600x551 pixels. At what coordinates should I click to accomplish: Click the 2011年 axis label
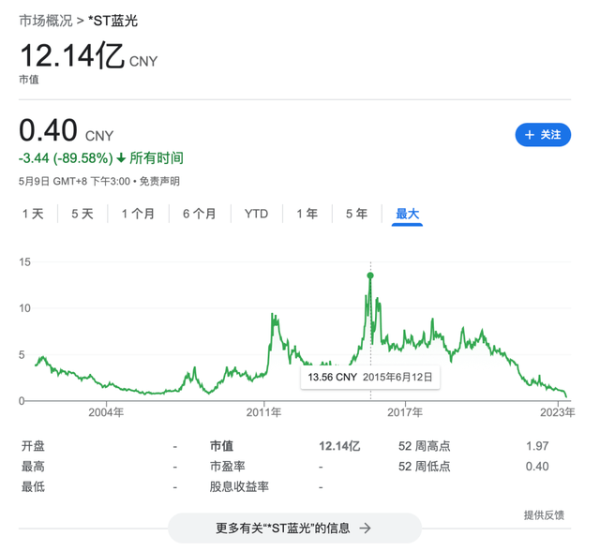tap(263, 412)
